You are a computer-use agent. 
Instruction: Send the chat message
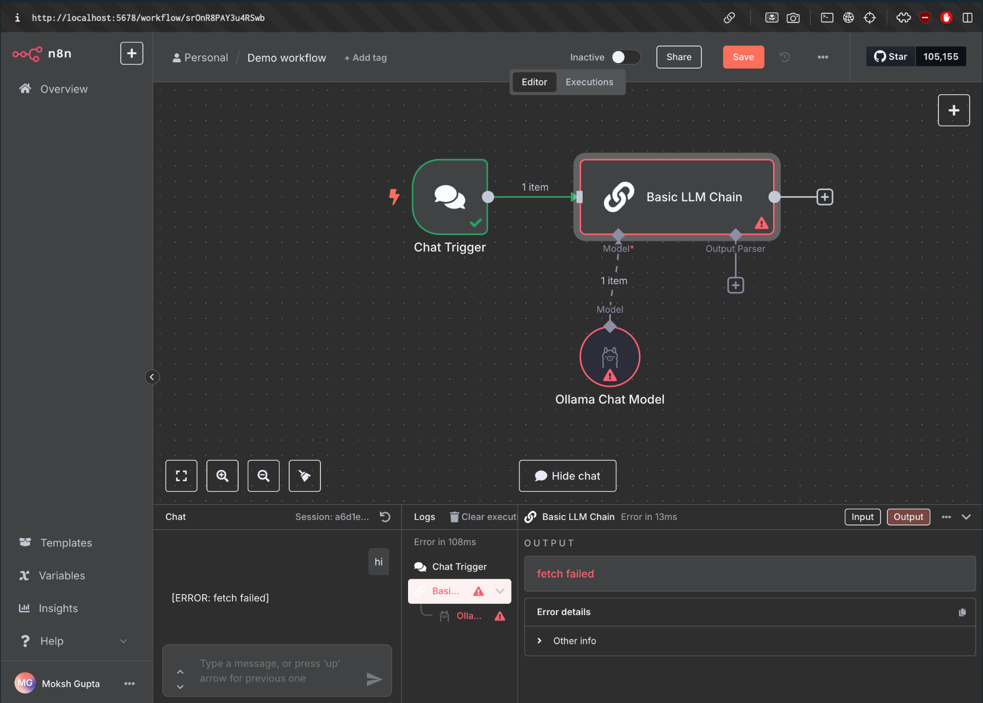374,679
